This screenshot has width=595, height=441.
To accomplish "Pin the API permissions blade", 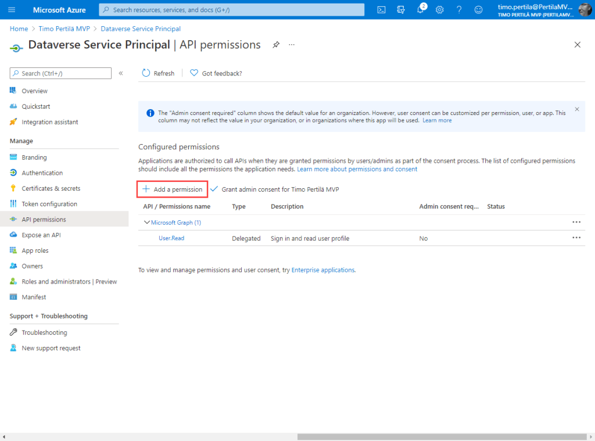I will 276,45.
